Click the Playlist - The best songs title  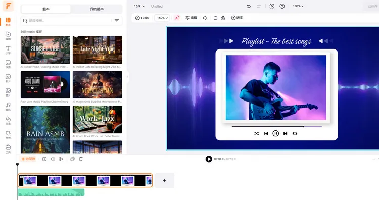276,41
